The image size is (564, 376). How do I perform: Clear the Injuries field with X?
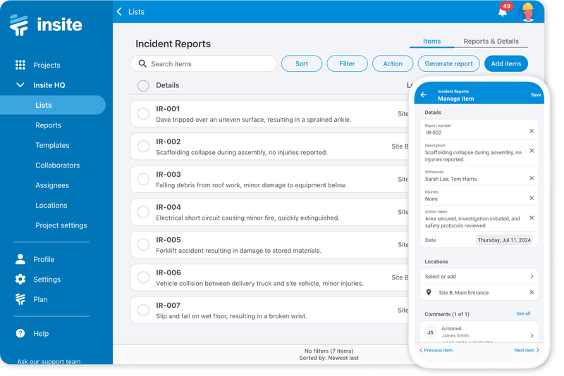(532, 198)
